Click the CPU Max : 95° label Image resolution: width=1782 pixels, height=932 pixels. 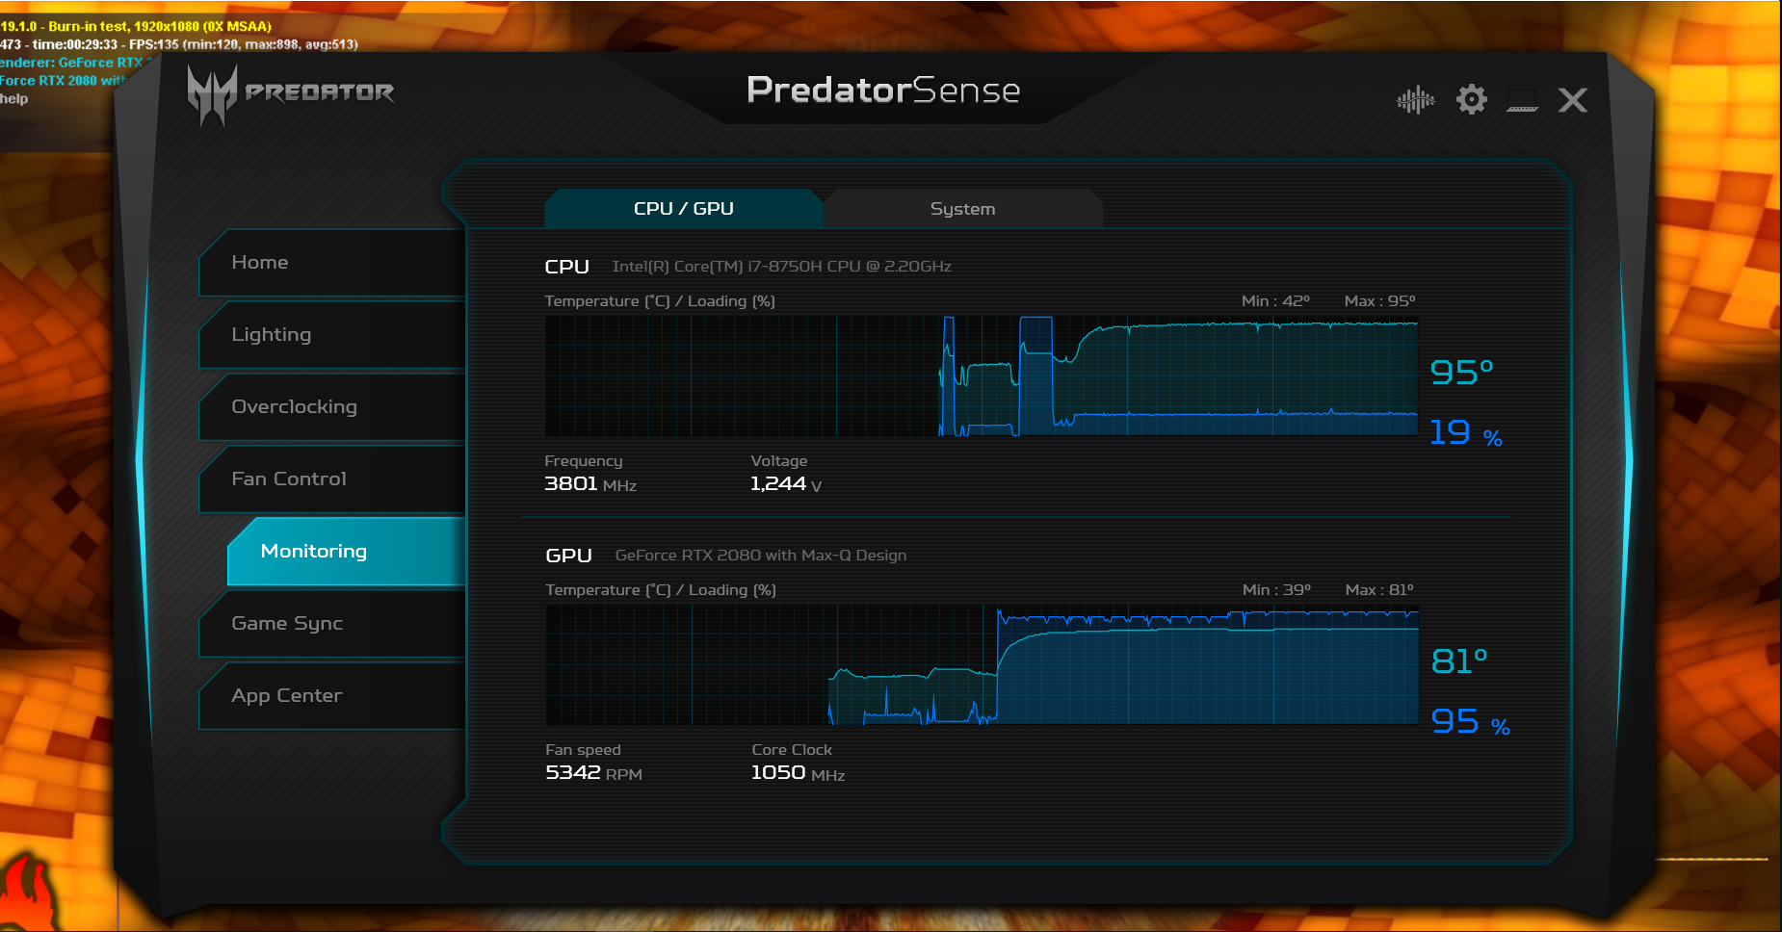1380,301
